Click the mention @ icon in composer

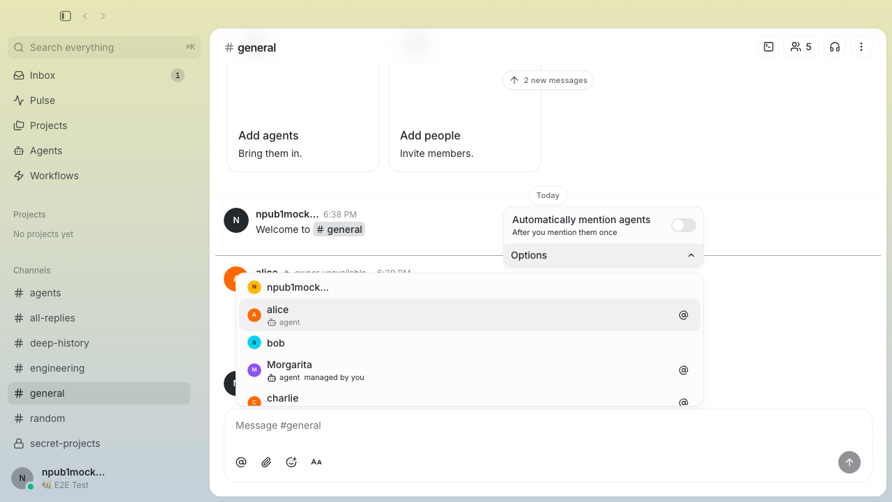241,462
